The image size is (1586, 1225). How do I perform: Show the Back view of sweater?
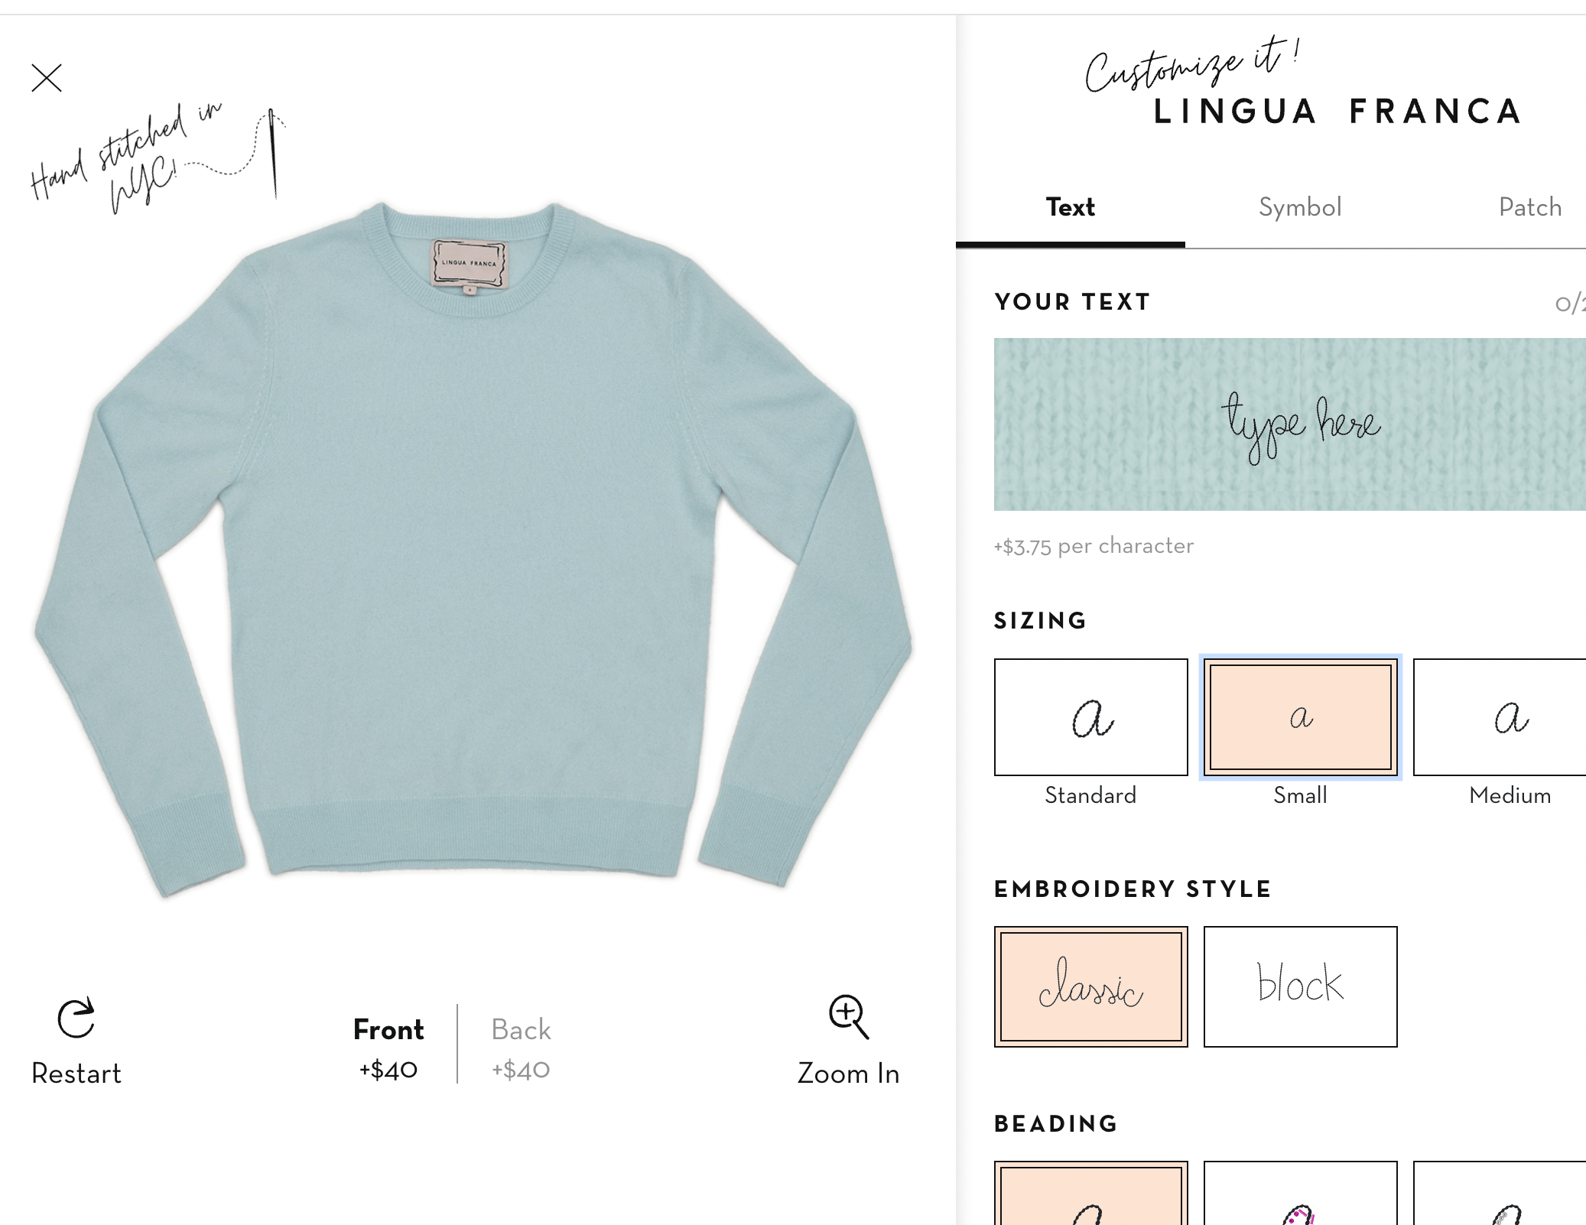[521, 1046]
